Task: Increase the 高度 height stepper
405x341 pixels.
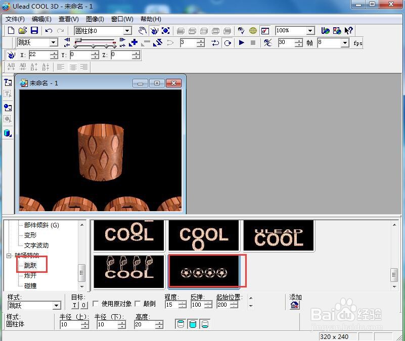Action: click(160, 323)
